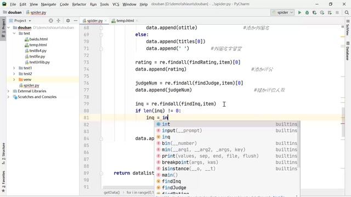Screen dimensions: 351x197
Task: Place cursor on 'return datalist' line
Action: 134,173
